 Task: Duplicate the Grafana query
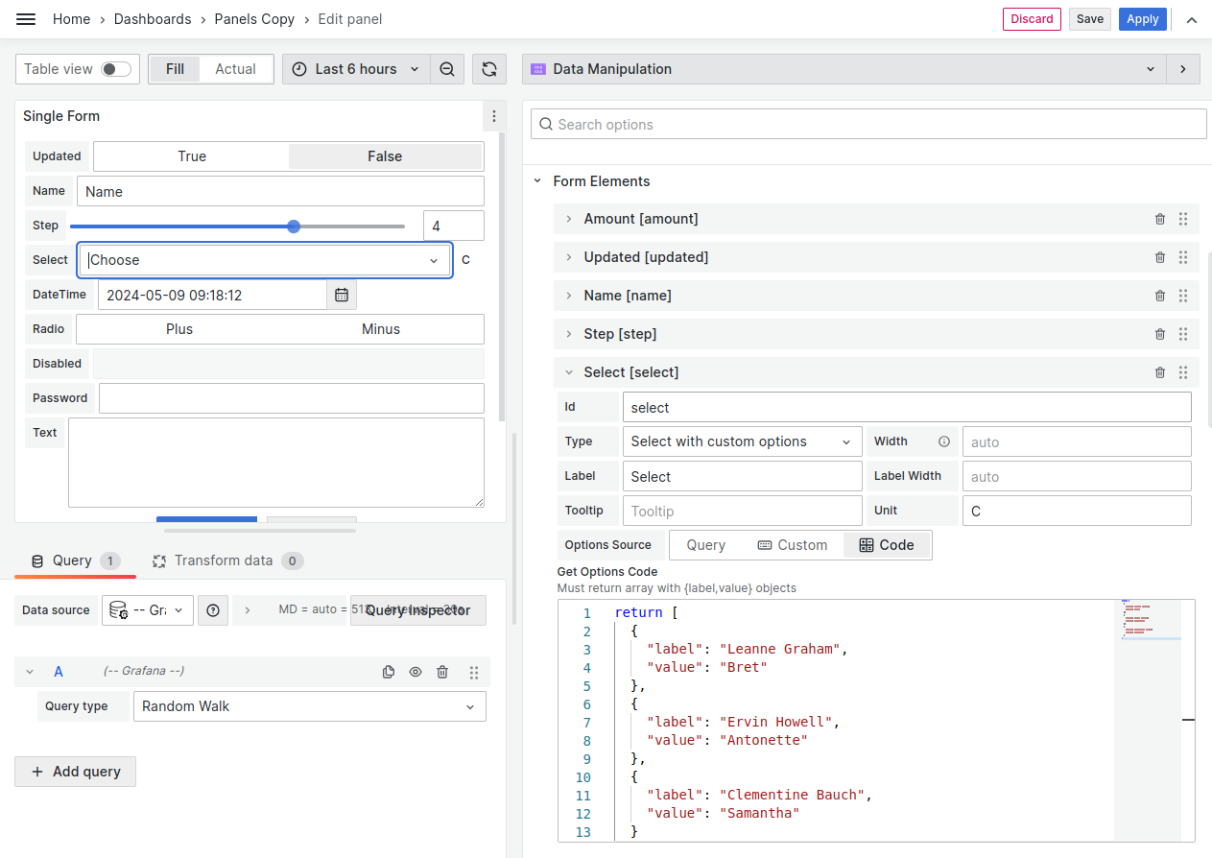389,672
